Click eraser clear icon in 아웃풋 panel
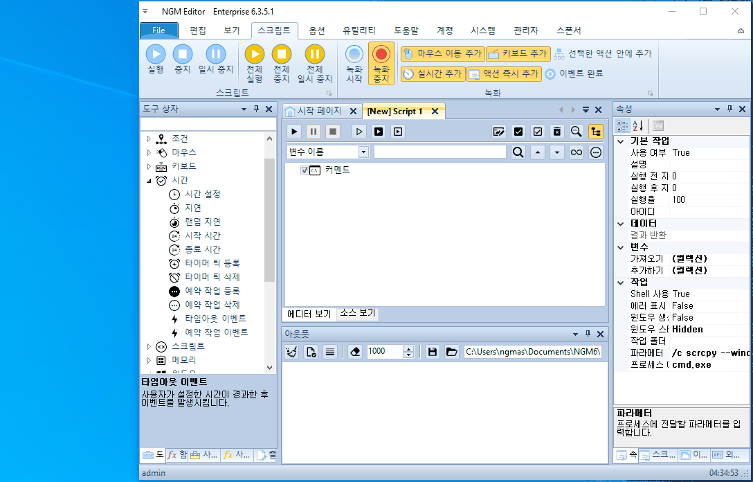The image size is (753, 482). coord(355,352)
